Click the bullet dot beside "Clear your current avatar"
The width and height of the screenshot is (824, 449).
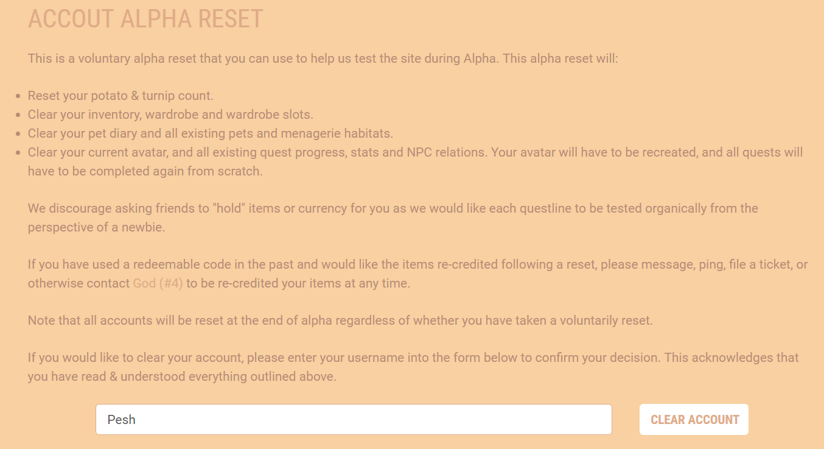tap(19, 153)
